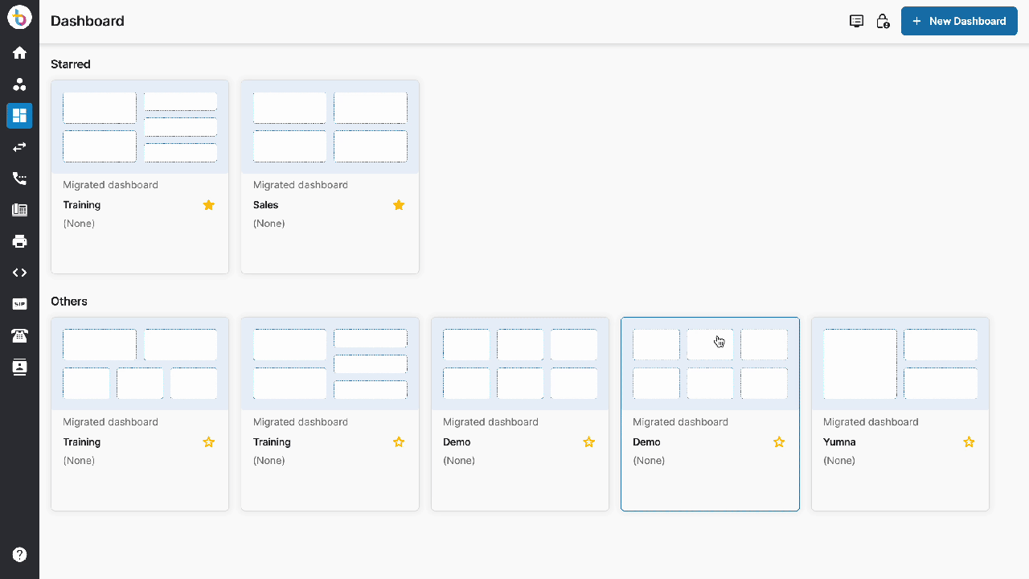The height and width of the screenshot is (579, 1029).
Task: Open the rotary telephone icon in sidebar
Action: click(x=19, y=335)
